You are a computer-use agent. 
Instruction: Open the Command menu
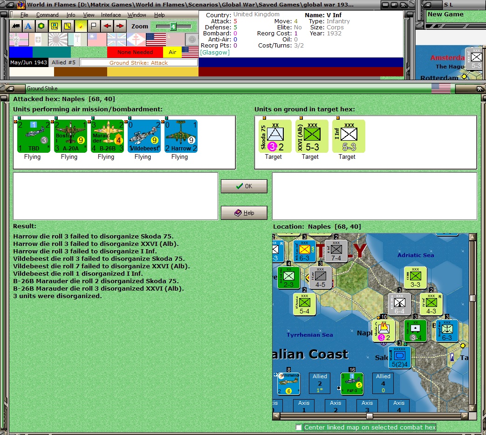coord(47,15)
